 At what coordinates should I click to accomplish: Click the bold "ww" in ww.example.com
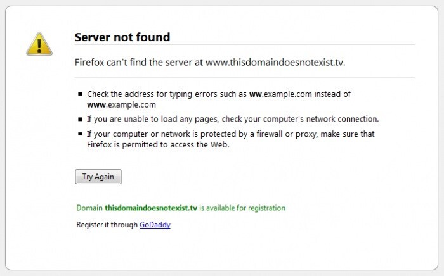point(256,94)
